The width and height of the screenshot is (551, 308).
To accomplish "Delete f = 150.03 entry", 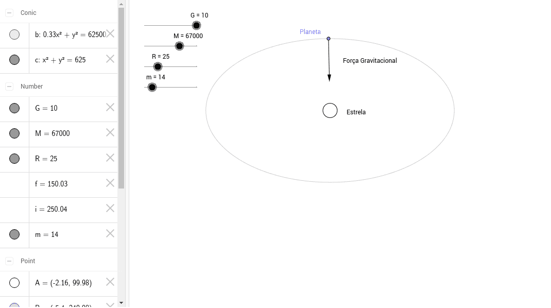I will (110, 183).
